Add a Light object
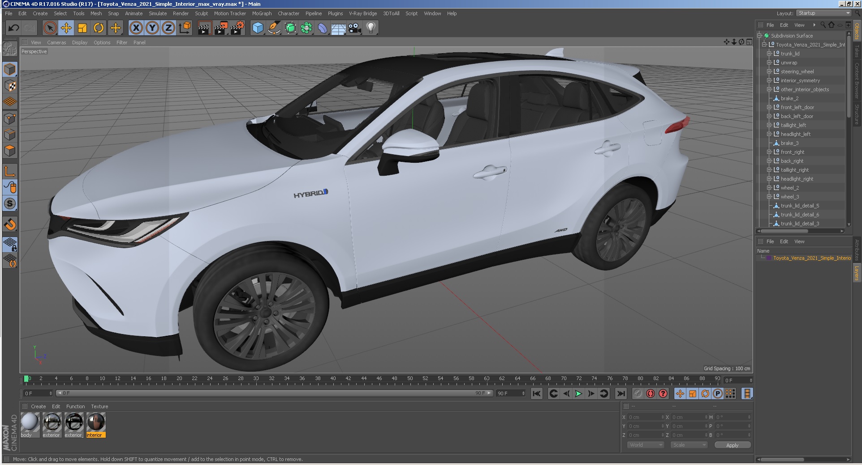The width and height of the screenshot is (862, 465). pyautogui.click(x=371, y=28)
